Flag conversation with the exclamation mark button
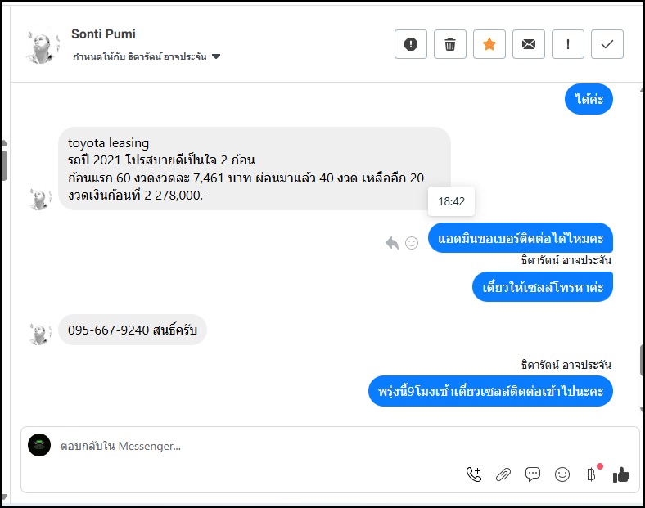Viewport: 645px width, 508px height. tap(568, 44)
